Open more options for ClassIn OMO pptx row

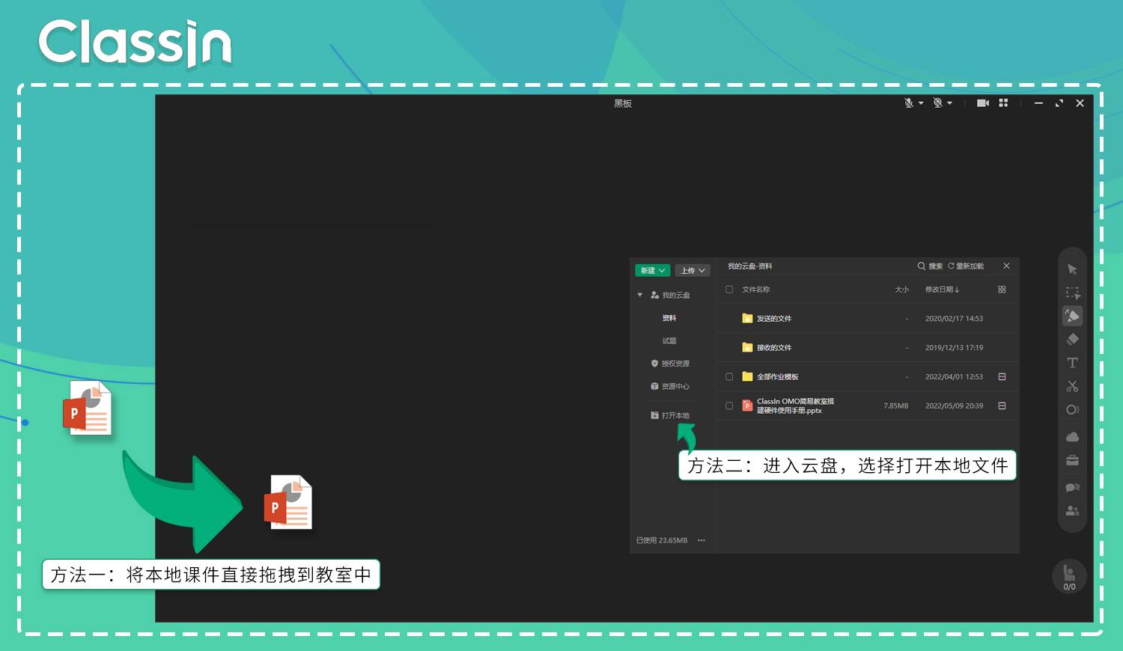(1002, 406)
